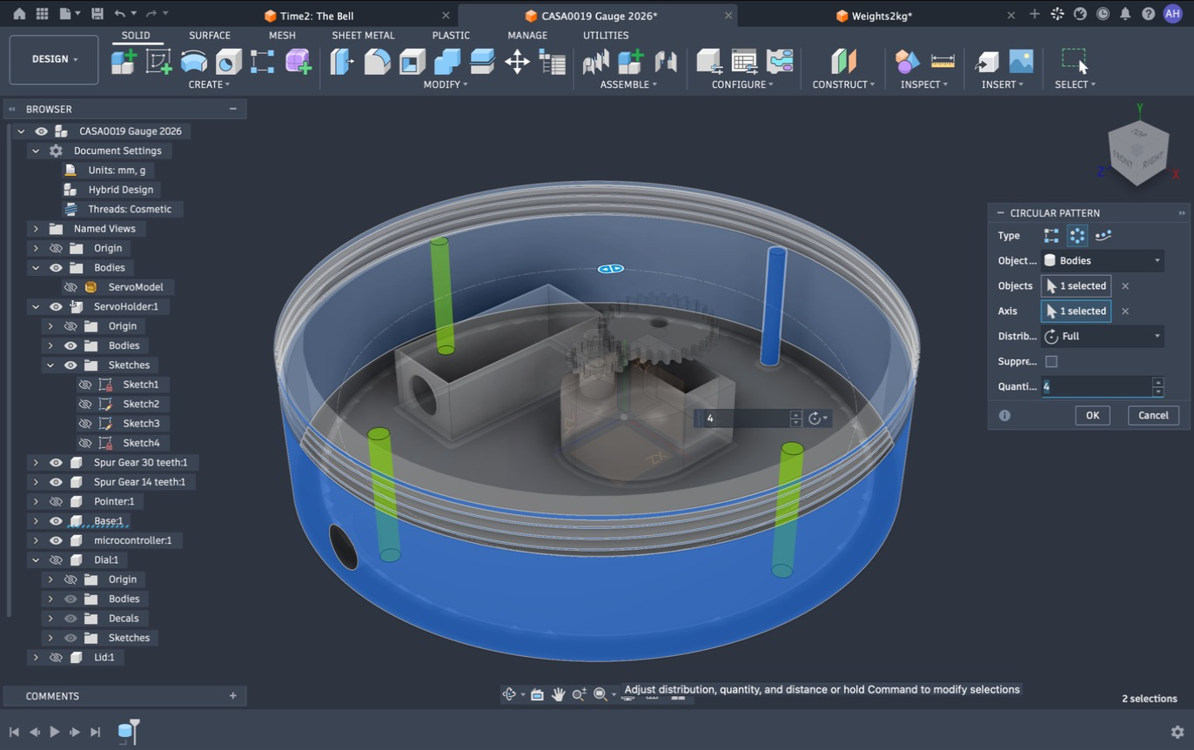Viewport: 1194px width, 750px height.
Task: Switch to the SURFACE ribbon tab
Action: point(210,36)
